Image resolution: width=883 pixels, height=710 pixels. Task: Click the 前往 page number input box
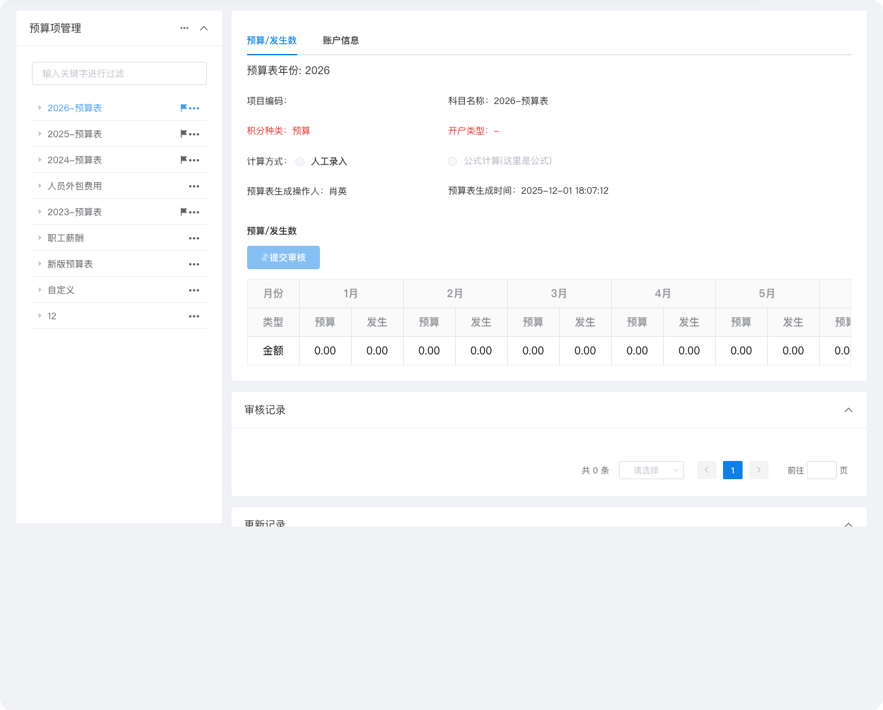tap(821, 470)
